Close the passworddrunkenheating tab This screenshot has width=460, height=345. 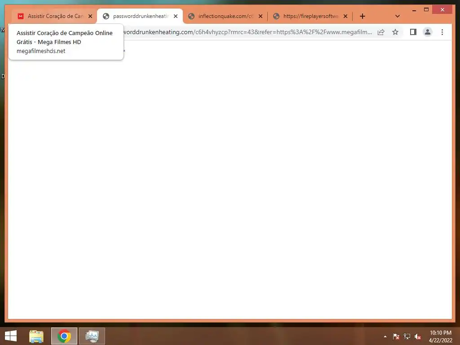176,16
